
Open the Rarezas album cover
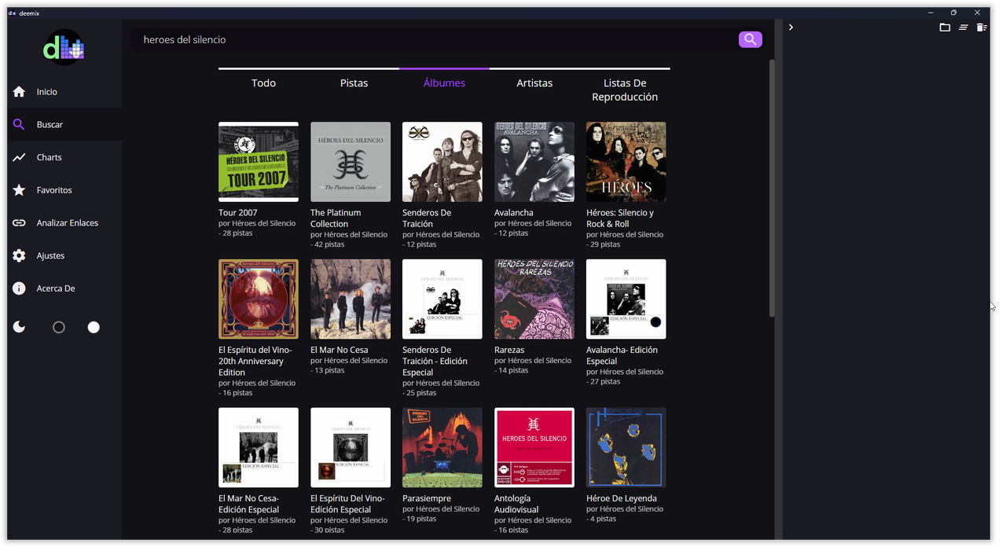tap(534, 299)
